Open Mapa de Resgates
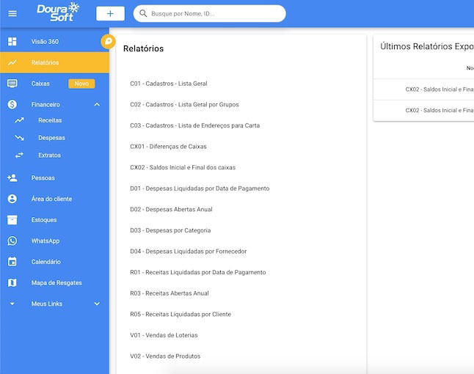 pos(56,283)
